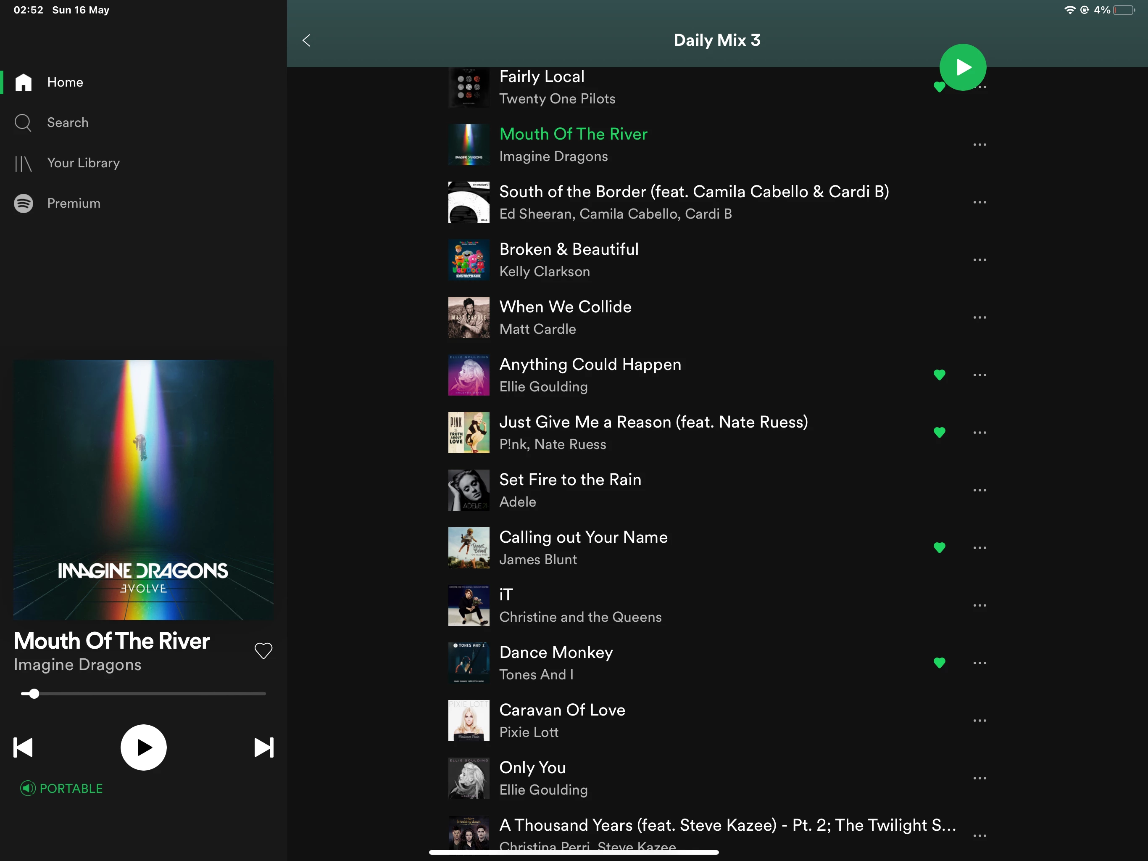Tap the Imagine Dragons Evolve album artwork
This screenshot has width=1148, height=861.
point(144,489)
